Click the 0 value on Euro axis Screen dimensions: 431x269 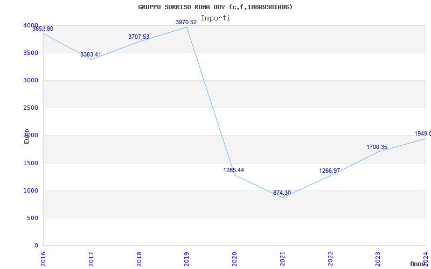pos(37,245)
